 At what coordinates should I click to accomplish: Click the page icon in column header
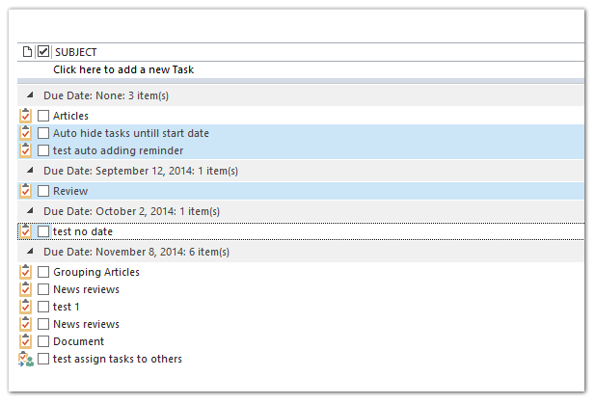[x=26, y=52]
